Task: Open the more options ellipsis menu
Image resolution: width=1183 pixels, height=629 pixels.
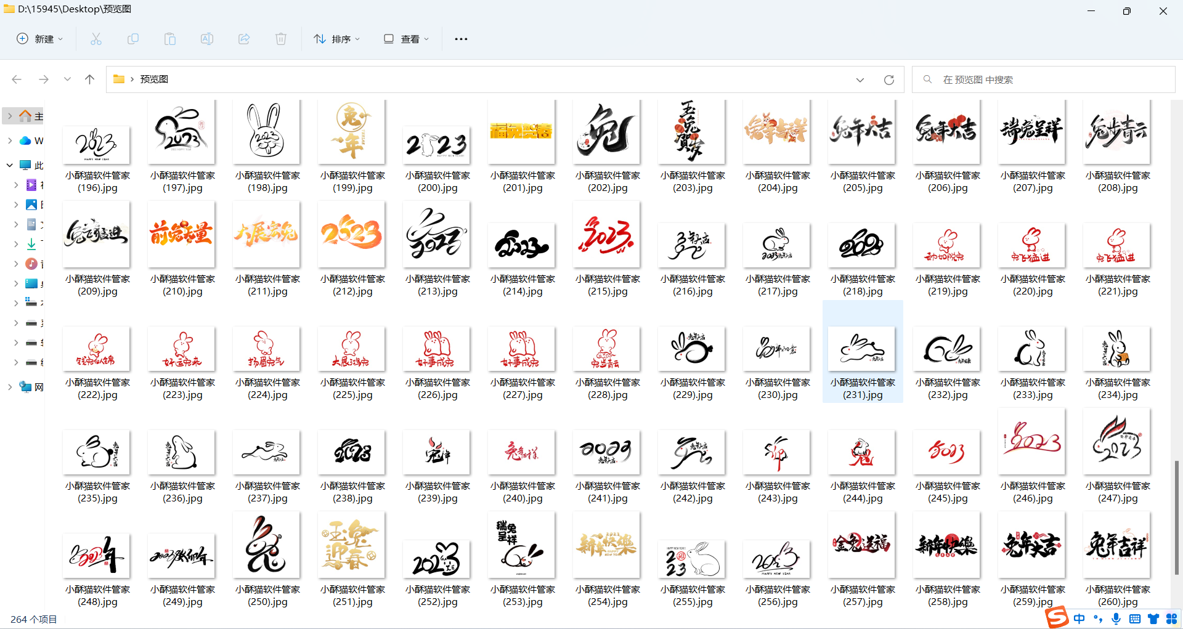Action: [461, 39]
